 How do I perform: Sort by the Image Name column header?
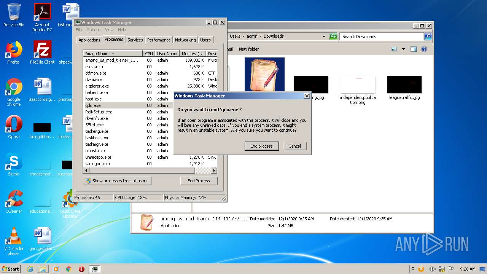coord(113,54)
